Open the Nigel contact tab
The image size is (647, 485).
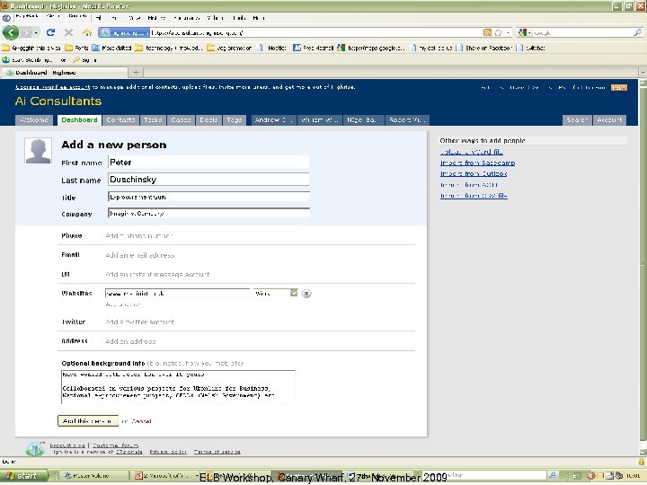point(363,120)
